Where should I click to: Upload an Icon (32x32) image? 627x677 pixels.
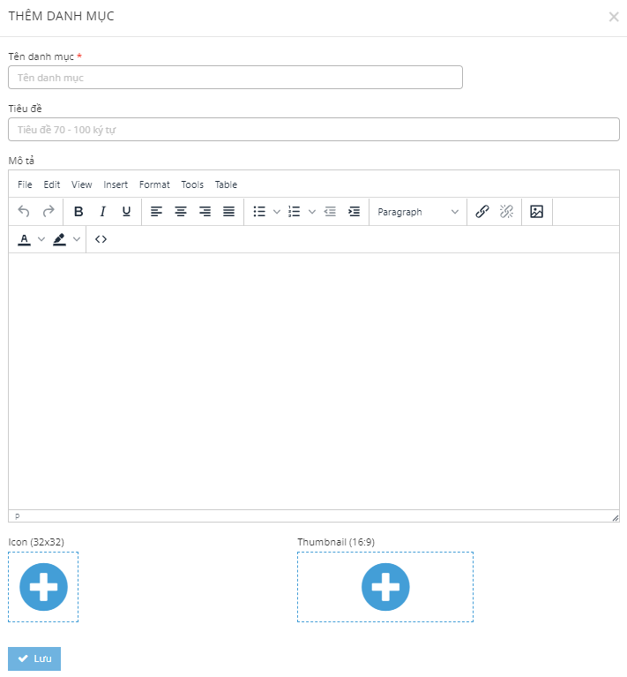click(x=43, y=587)
